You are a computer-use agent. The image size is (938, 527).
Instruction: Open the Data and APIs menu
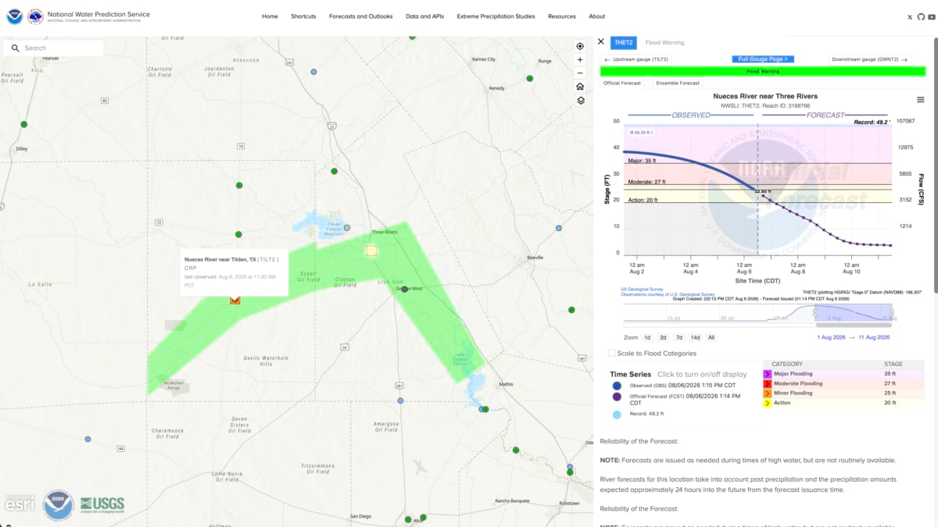coord(425,16)
